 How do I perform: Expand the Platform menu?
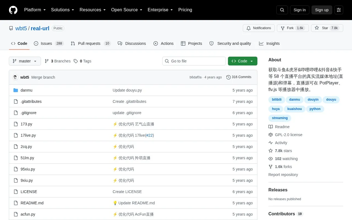click(x=35, y=10)
